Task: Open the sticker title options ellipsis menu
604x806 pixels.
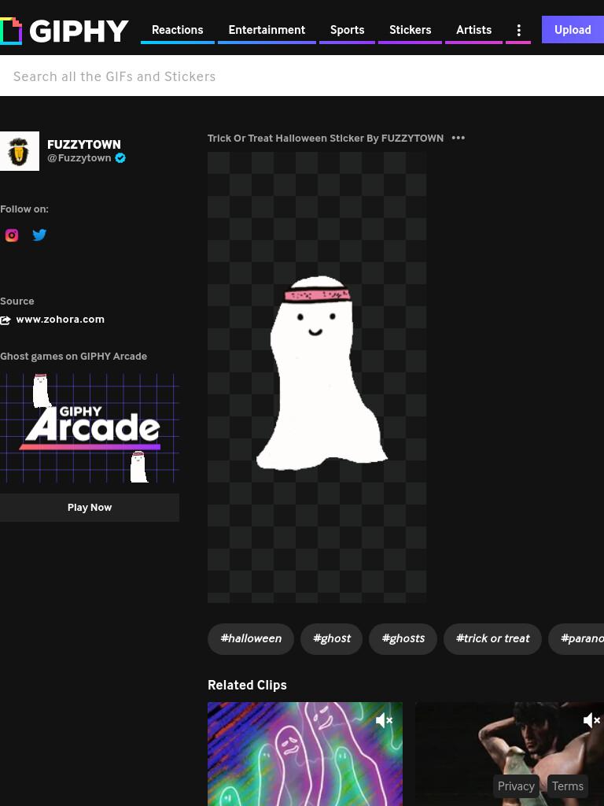Action: click(459, 138)
